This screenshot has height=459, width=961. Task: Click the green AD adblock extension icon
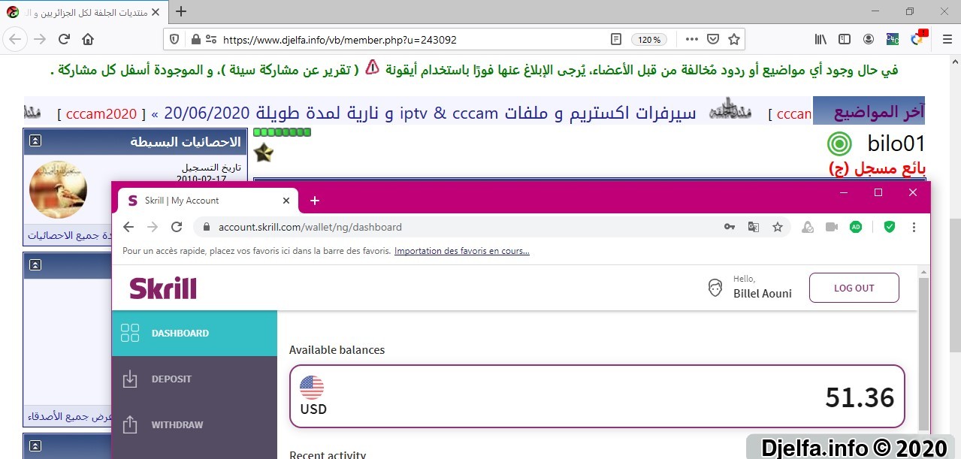pos(856,227)
